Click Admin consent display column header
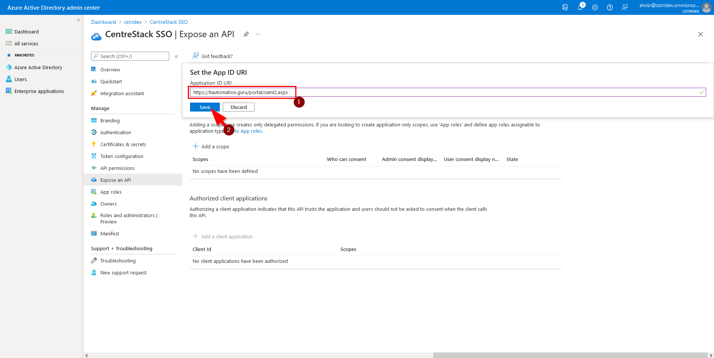 click(x=409, y=159)
